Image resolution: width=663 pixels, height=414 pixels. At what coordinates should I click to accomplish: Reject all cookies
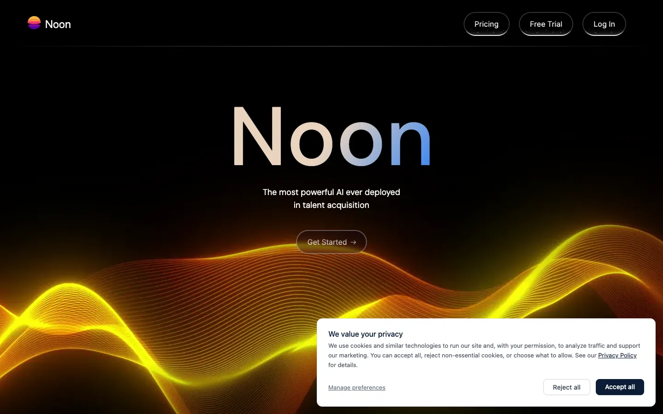point(566,387)
